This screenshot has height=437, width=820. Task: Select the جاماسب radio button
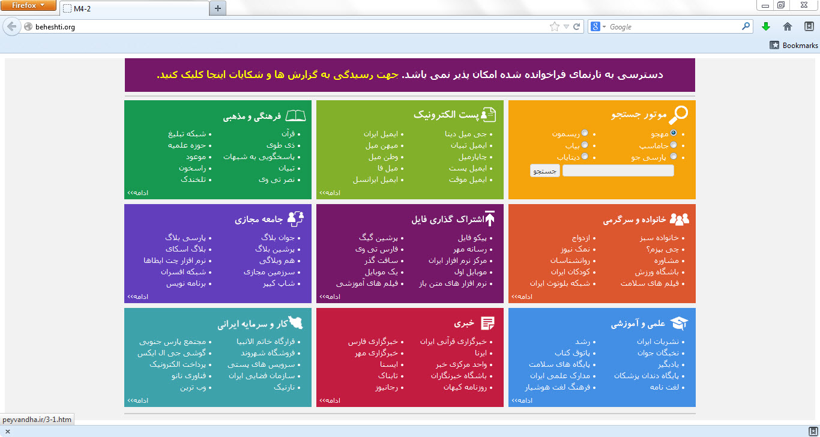pyautogui.click(x=674, y=145)
